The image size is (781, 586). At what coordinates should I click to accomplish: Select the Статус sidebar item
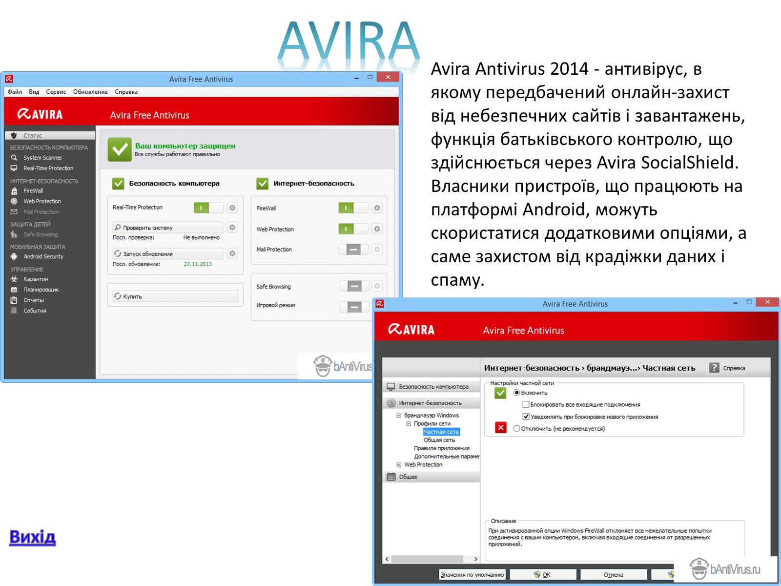click(50, 135)
